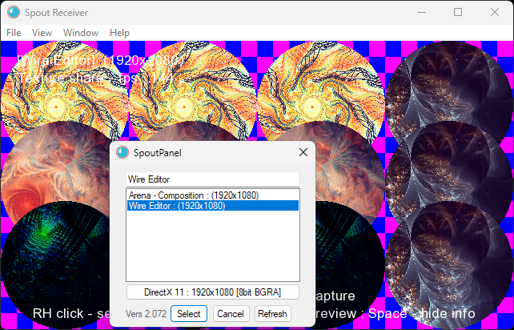Cancel the sender selection
Screen dimensions: 514x330
(x=231, y=314)
